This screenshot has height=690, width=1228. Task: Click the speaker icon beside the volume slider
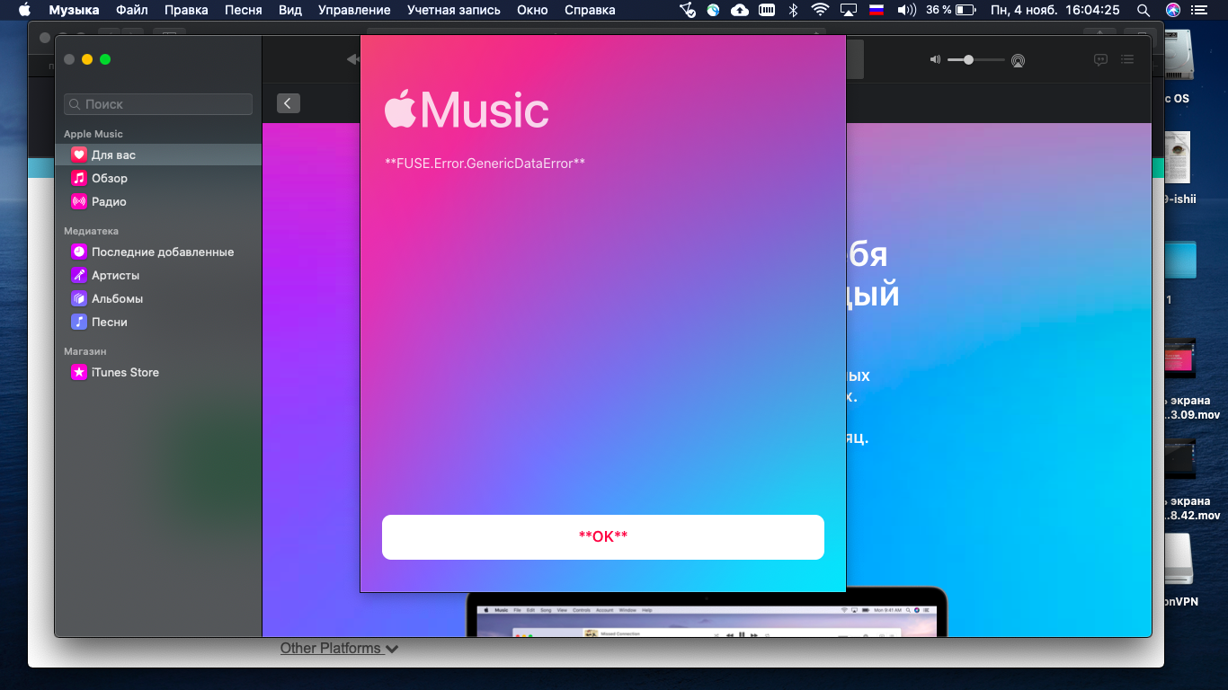pos(935,60)
